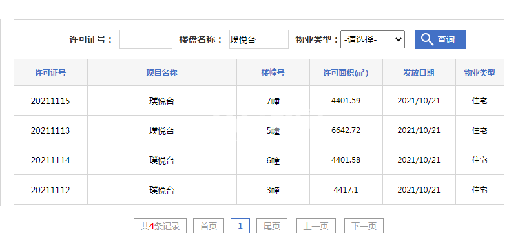Open the 物业类型 dropdown
The width and height of the screenshot is (529, 250).
[373, 39]
